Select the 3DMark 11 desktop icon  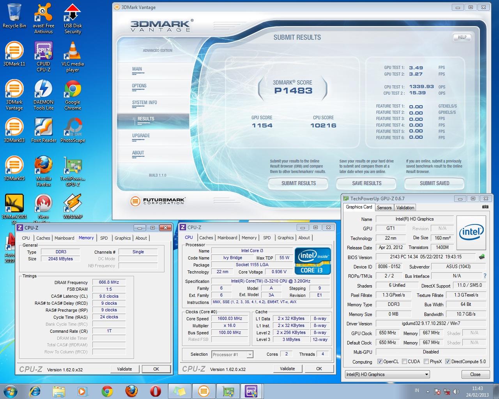tap(14, 54)
